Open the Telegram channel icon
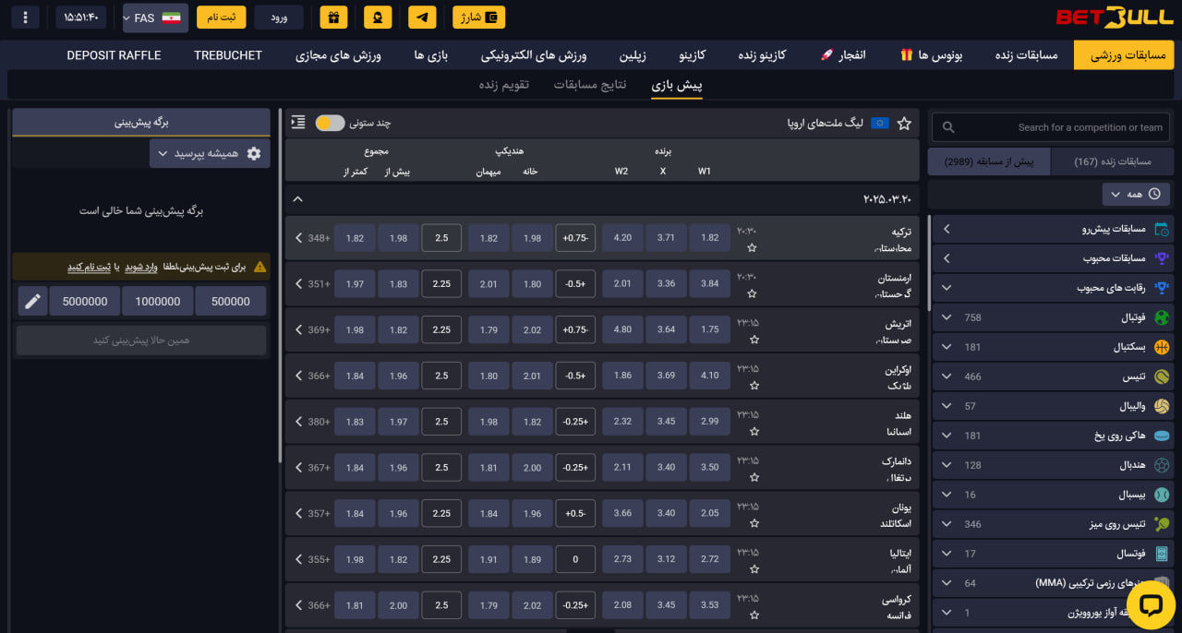 pos(422,18)
